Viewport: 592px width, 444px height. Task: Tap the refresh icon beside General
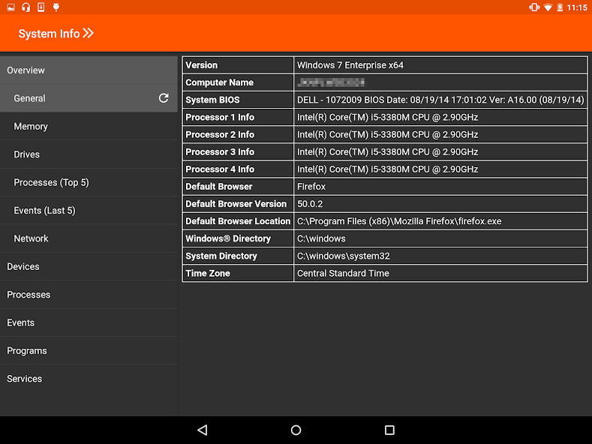click(164, 98)
